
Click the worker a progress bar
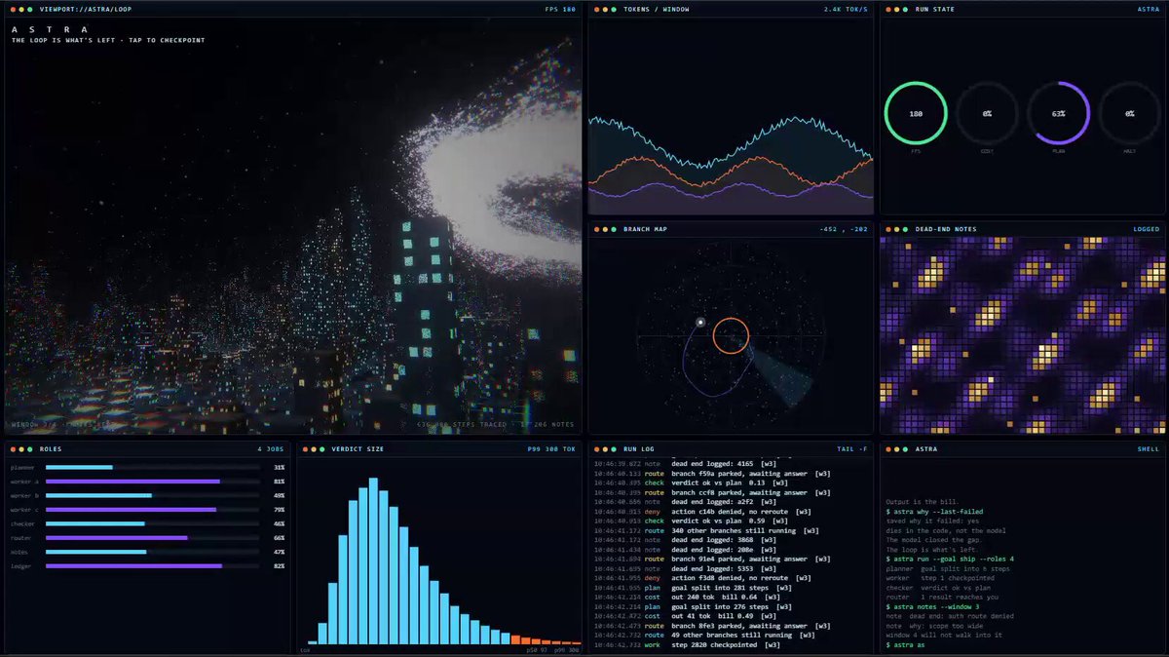[152, 482]
